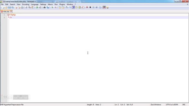The height and width of the screenshot is (106, 189).
Task: Open the ? help menu
Action: [75, 4]
